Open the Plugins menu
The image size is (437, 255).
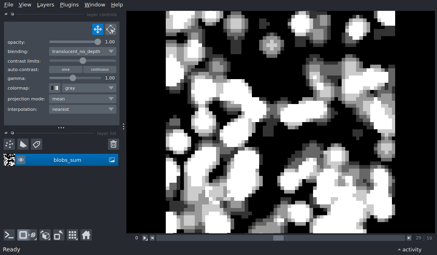point(69,5)
